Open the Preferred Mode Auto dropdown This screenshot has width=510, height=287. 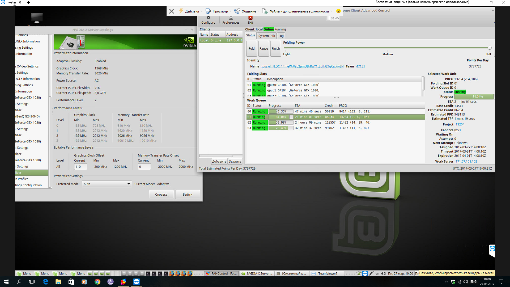(107, 184)
